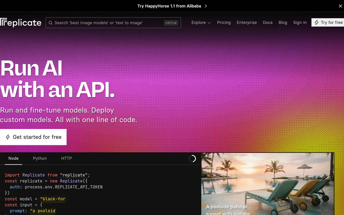This screenshot has width=344, height=215.
Task: Expand the Explore dropdown menu
Action: 201,23
